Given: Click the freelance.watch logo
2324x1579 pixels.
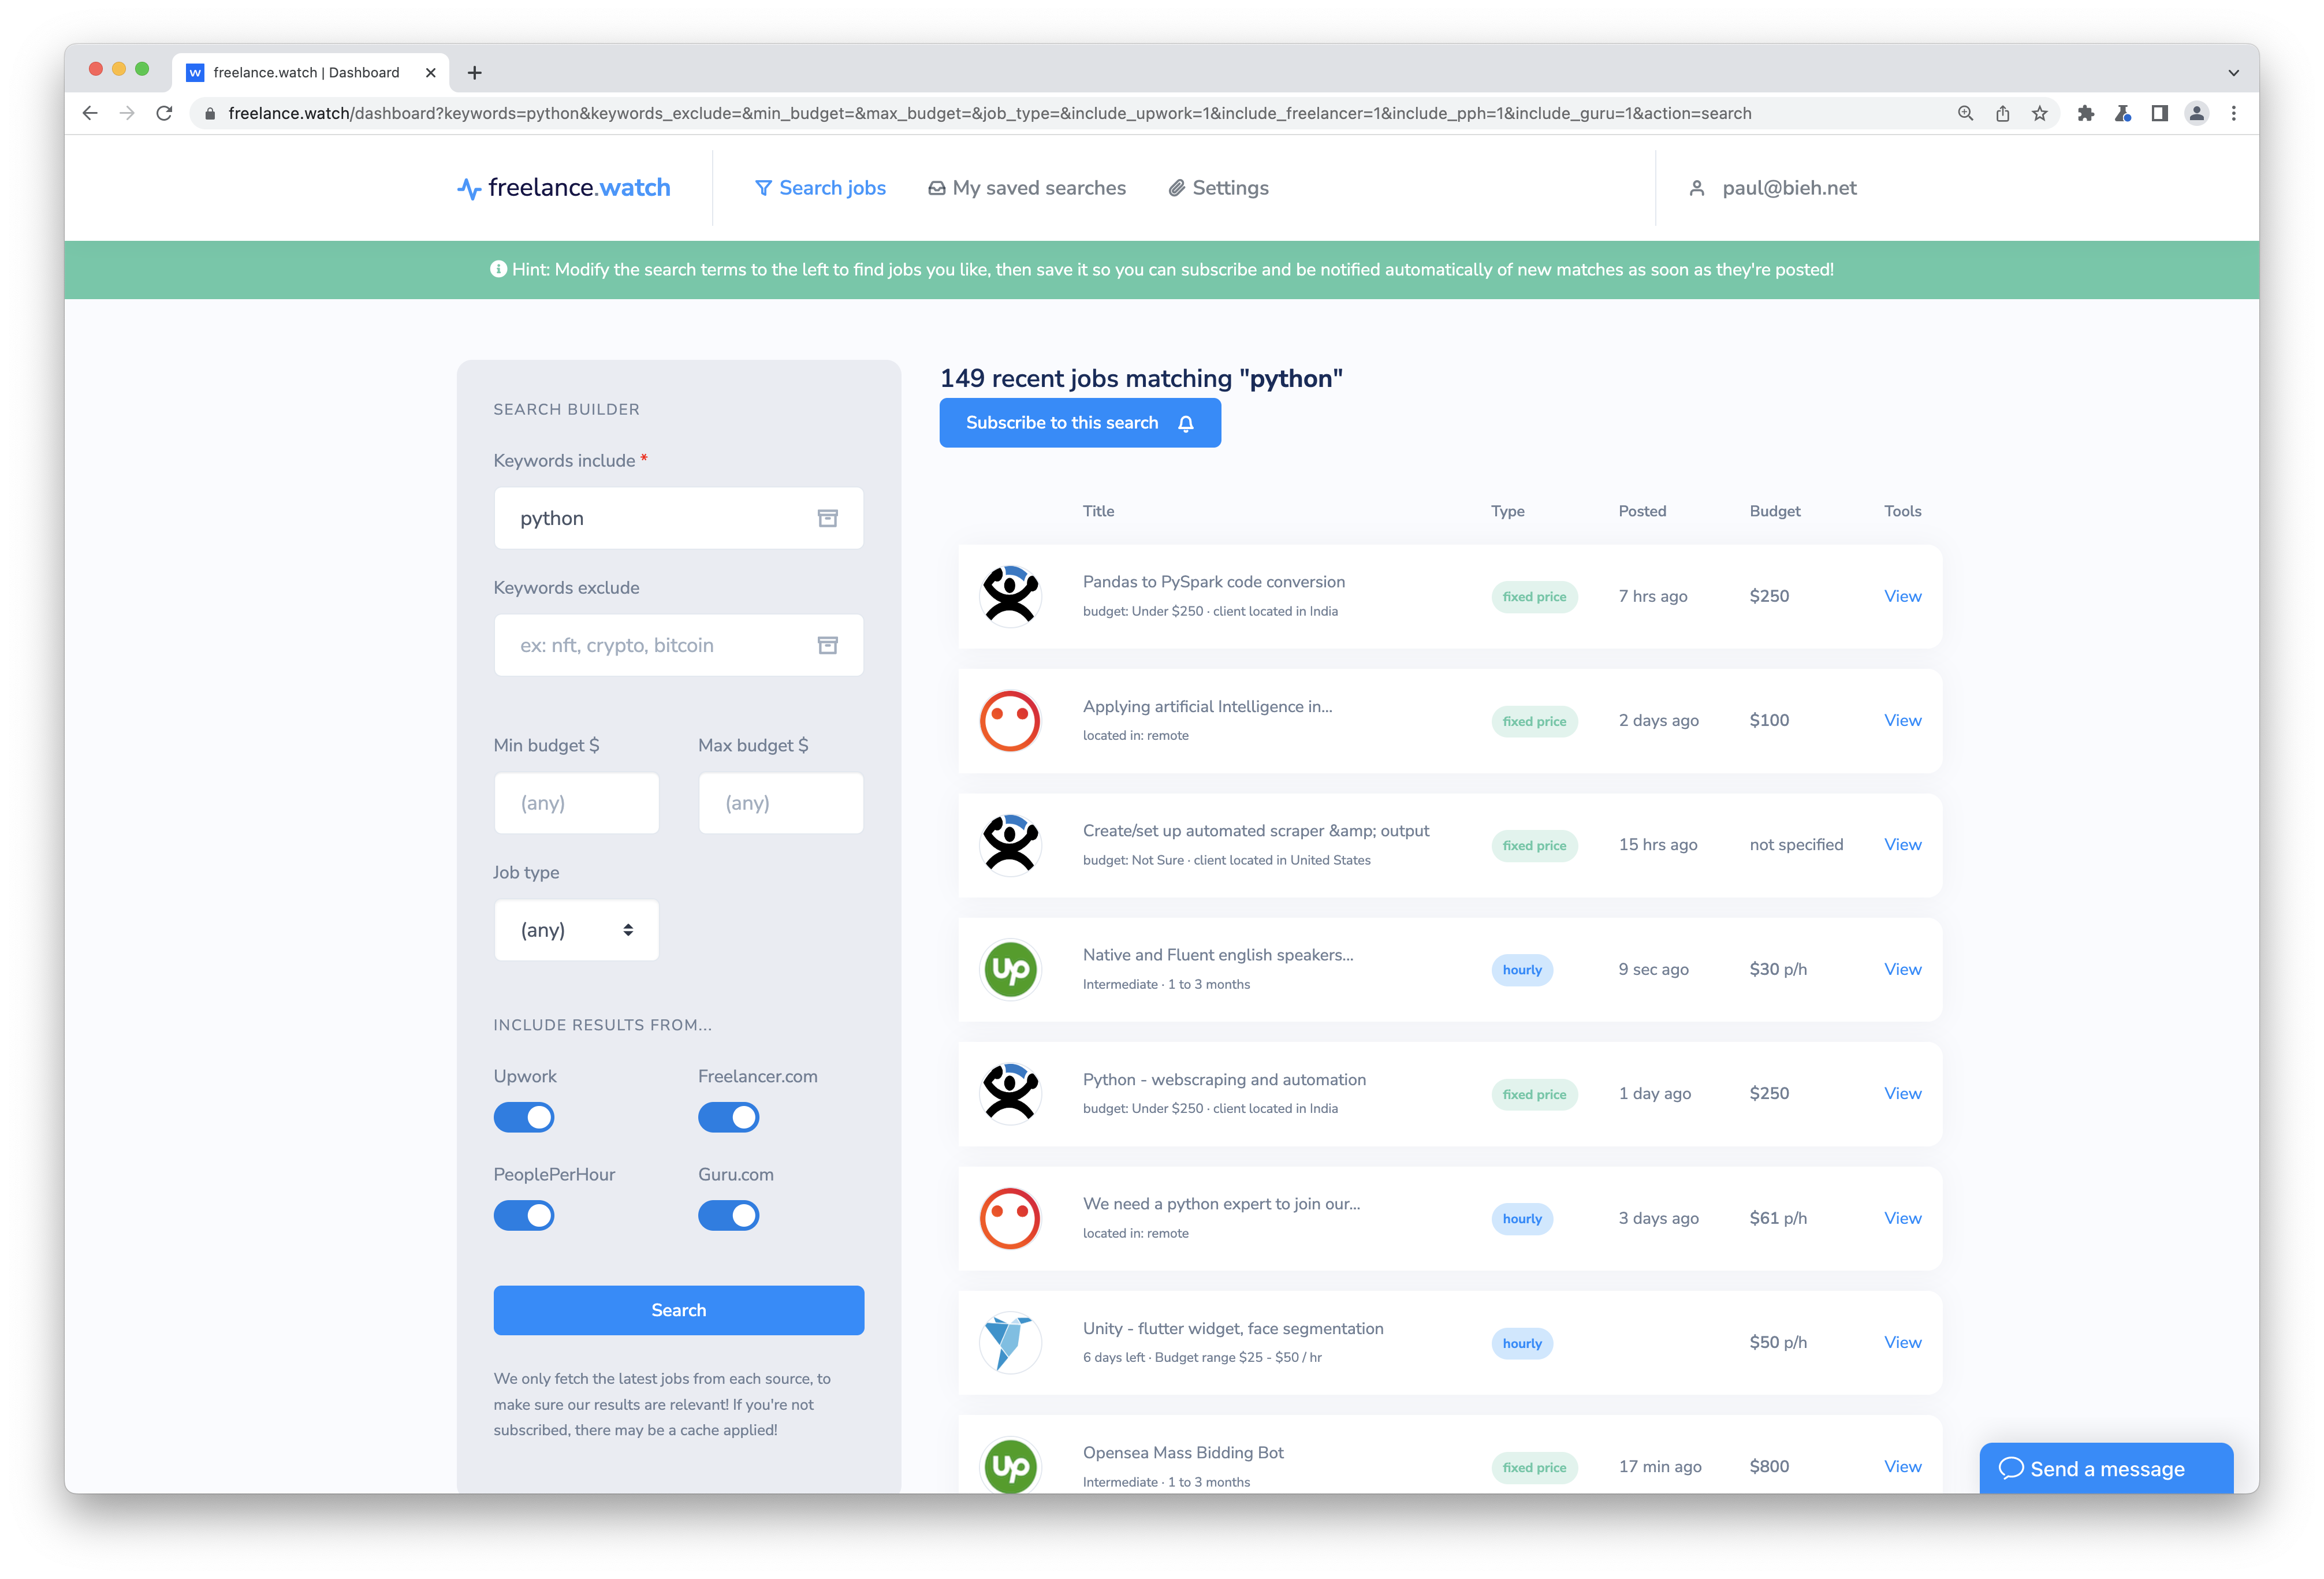Looking at the screenshot, I should click(563, 188).
